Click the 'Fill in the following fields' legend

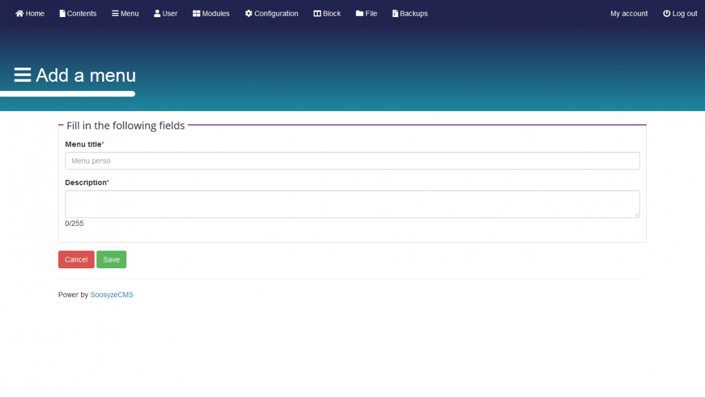[126, 126]
